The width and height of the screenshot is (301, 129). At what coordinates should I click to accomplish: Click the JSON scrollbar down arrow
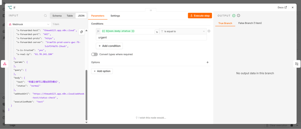86,122
